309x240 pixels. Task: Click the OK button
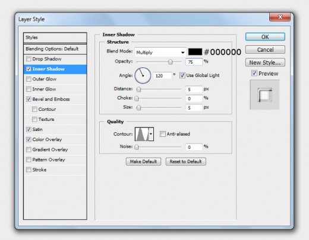coord(265,37)
